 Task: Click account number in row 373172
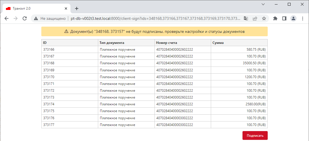pyautogui.click(x=183, y=91)
